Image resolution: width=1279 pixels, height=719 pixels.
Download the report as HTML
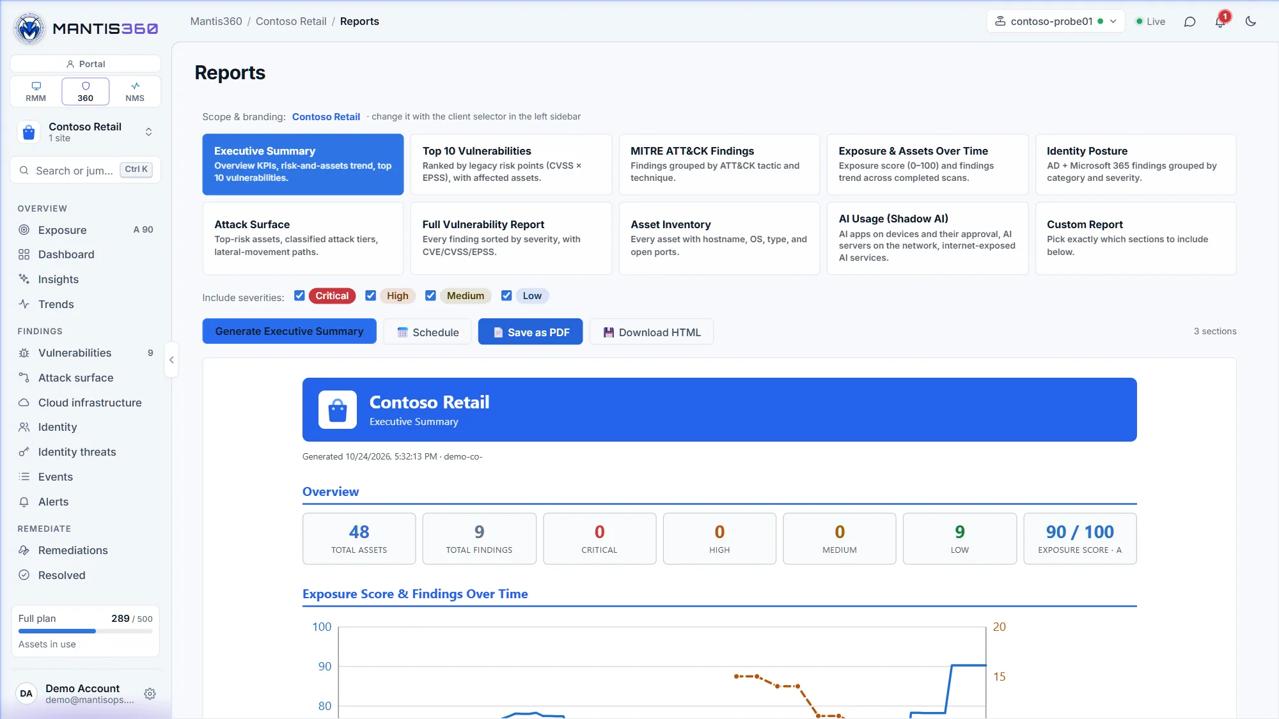651,332
